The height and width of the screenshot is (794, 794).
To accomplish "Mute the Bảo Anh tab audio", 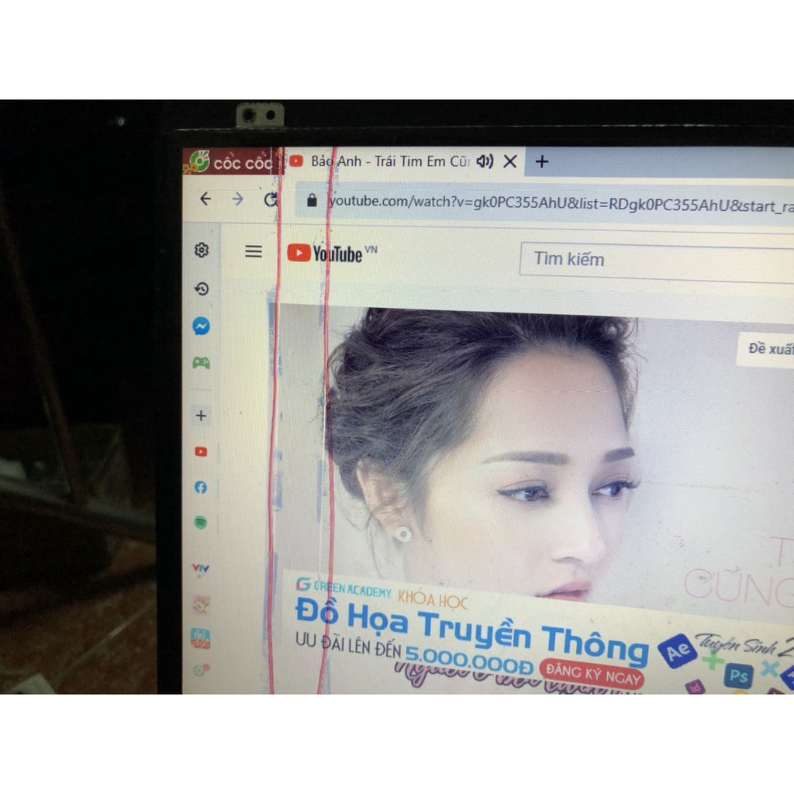I will coord(485,161).
